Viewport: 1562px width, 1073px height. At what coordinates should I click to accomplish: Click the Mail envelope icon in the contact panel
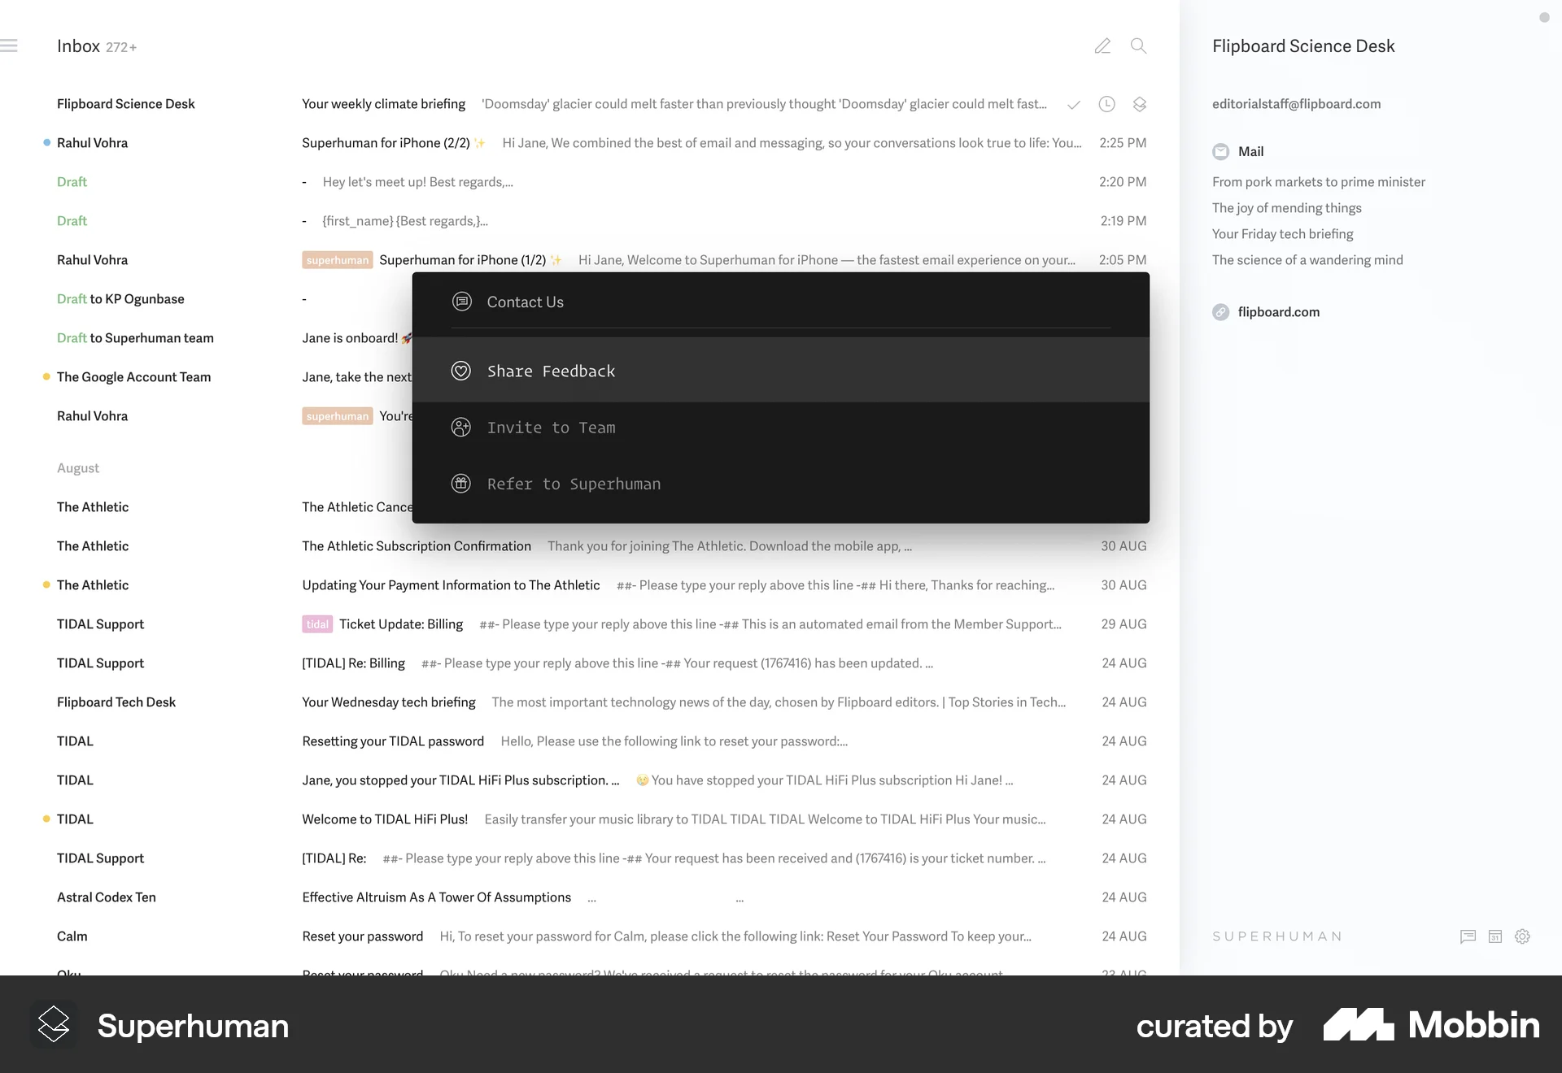tap(1220, 151)
